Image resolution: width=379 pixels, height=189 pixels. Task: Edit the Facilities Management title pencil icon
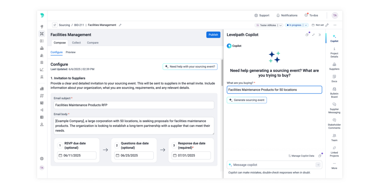coord(120,25)
